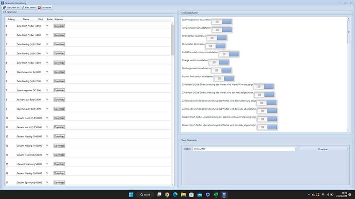
Task: Select the value 41.600 in row 16
Action: [39, 173]
